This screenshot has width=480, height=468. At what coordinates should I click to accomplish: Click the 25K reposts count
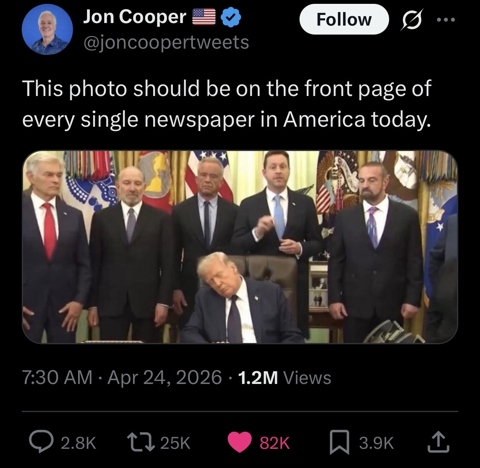tap(175, 443)
